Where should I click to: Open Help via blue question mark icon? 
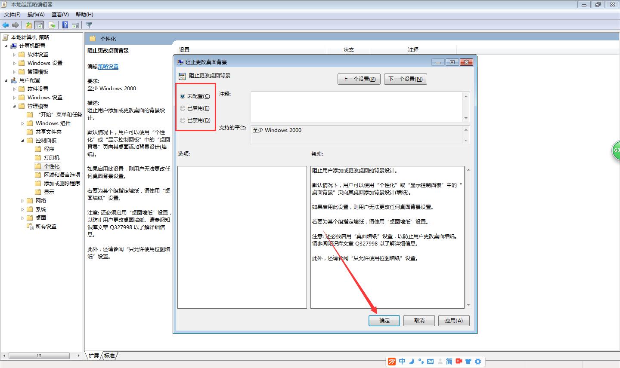(65, 25)
